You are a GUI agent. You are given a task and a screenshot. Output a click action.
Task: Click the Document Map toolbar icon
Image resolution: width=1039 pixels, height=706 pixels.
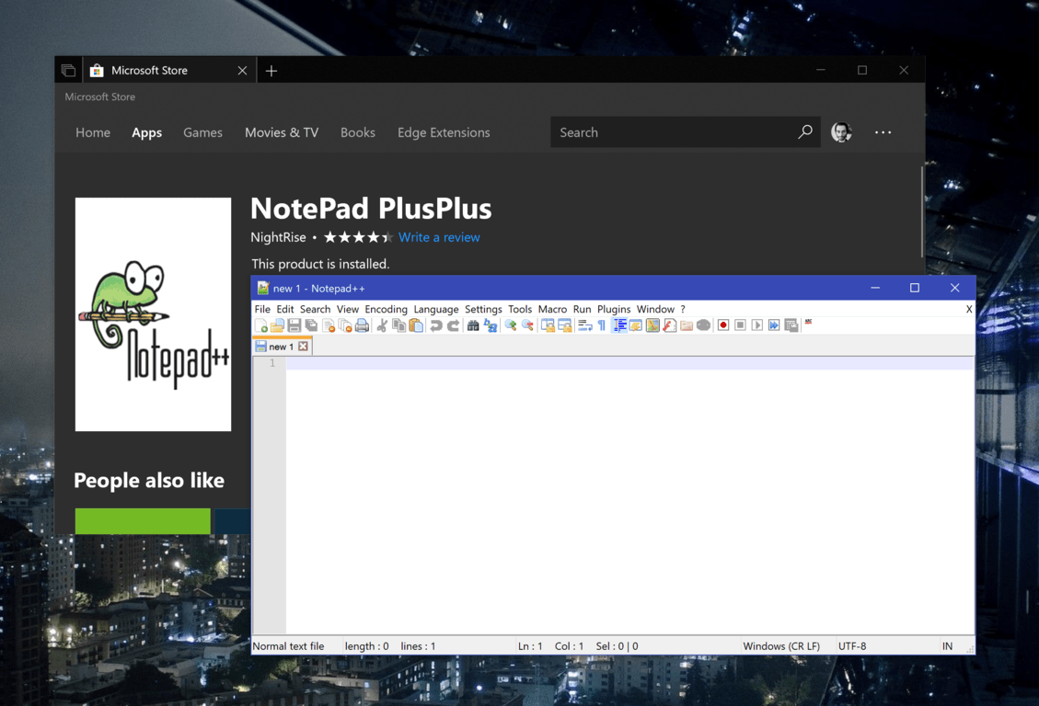pyautogui.click(x=652, y=325)
